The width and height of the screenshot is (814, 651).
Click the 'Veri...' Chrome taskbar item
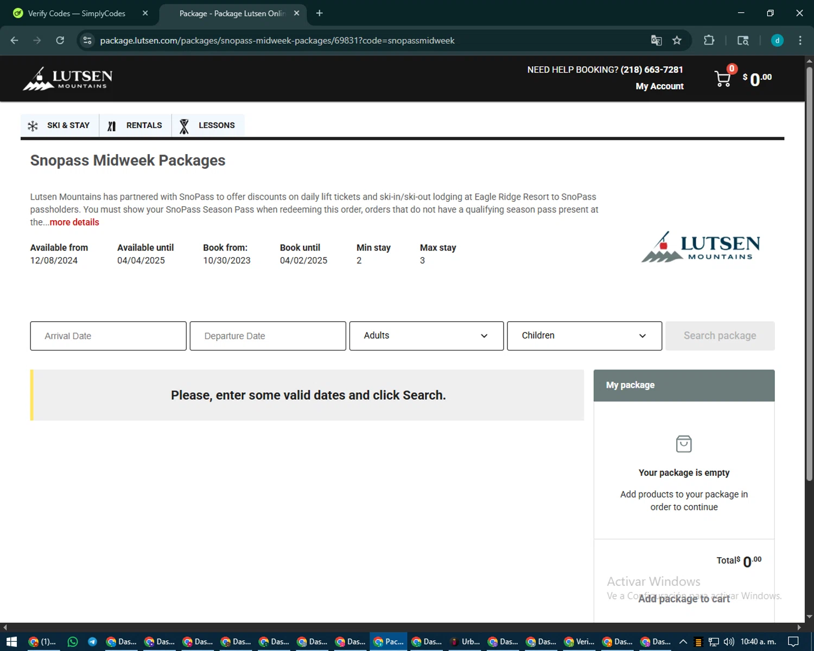pos(580,642)
